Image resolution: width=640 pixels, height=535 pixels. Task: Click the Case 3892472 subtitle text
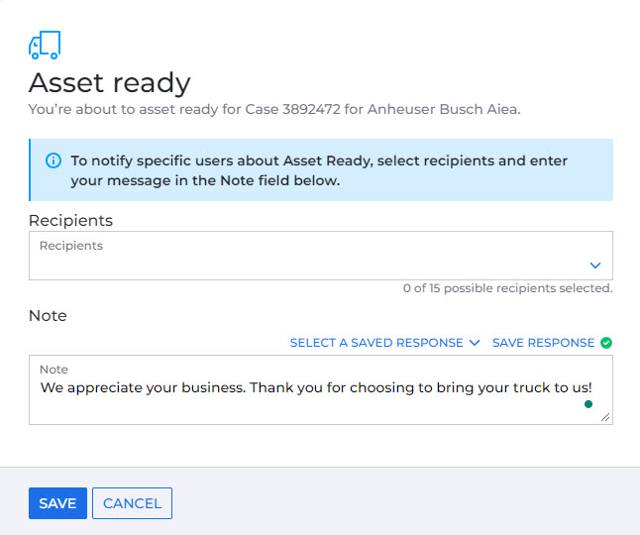[274, 109]
